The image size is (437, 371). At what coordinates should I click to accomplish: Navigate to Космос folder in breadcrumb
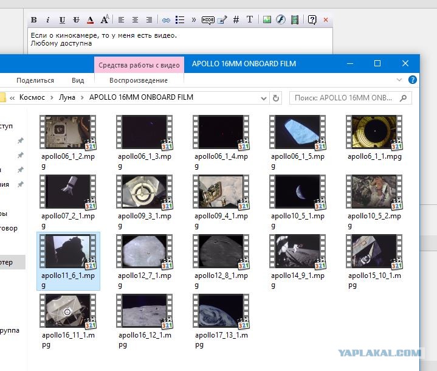(x=32, y=97)
